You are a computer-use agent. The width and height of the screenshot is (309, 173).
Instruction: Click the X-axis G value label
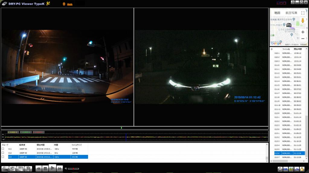13,132
